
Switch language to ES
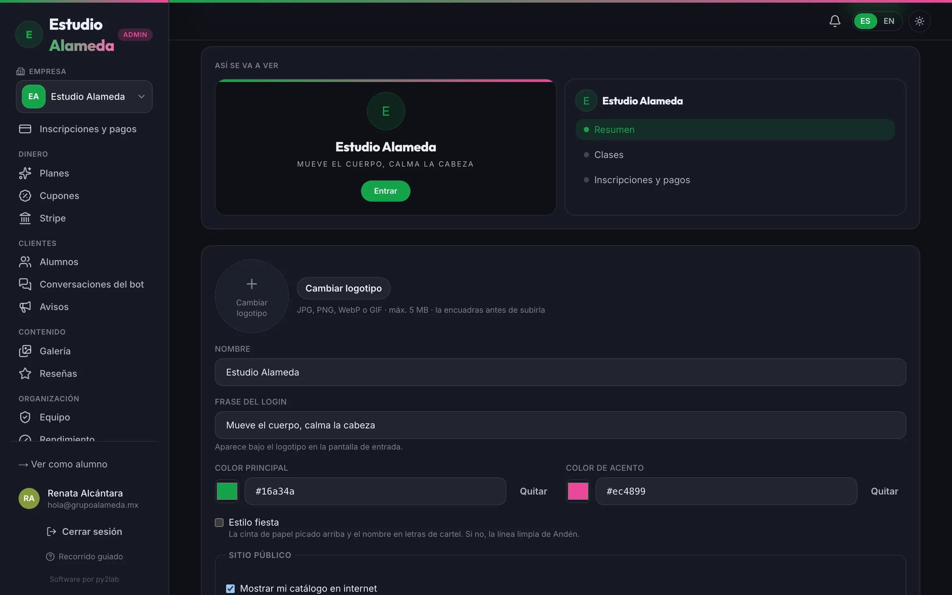pos(865,21)
